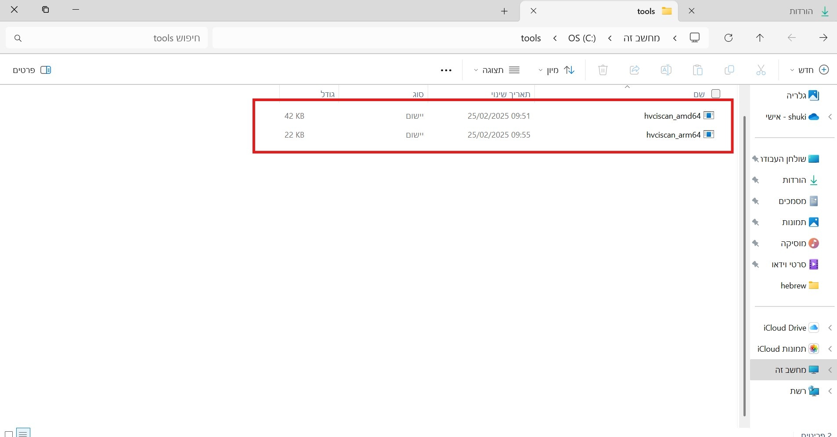The width and height of the screenshot is (837, 437).
Task: Switch to large thumbnails view icon
Action: (x=9, y=434)
